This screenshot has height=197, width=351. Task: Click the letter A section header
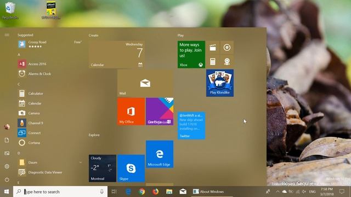[19, 55]
